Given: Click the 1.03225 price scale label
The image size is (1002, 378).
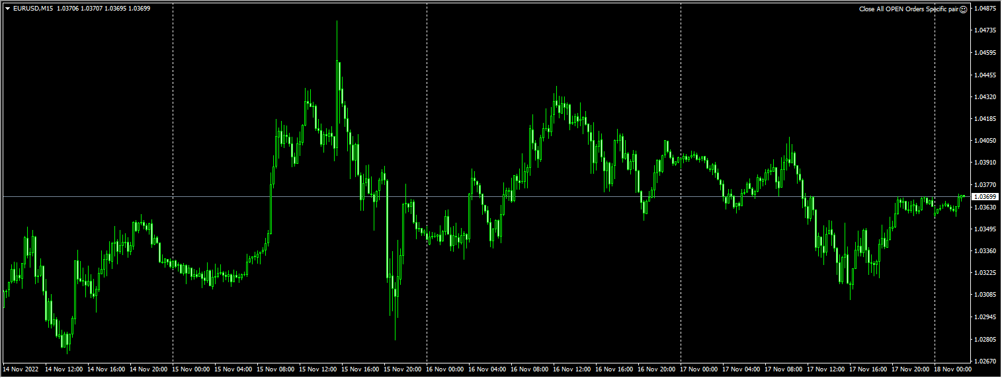Looking at the screenshot, I should click(x=986, y=273).
